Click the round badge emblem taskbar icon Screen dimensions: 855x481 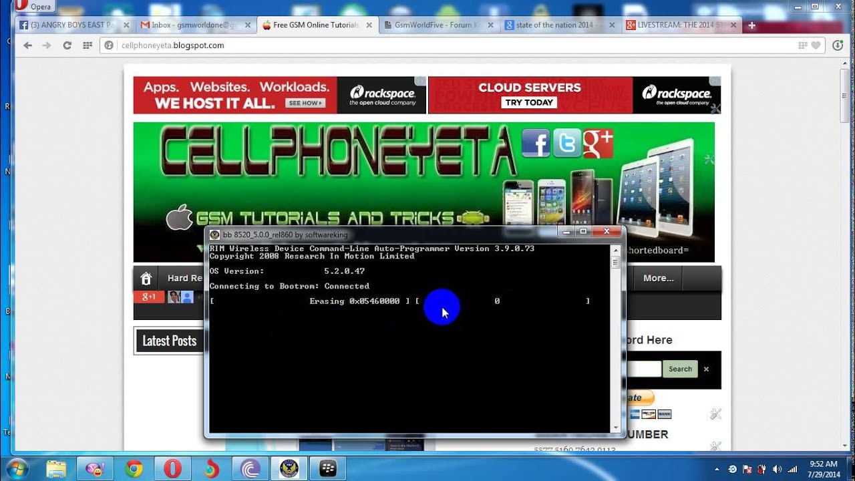click(289, 468)
